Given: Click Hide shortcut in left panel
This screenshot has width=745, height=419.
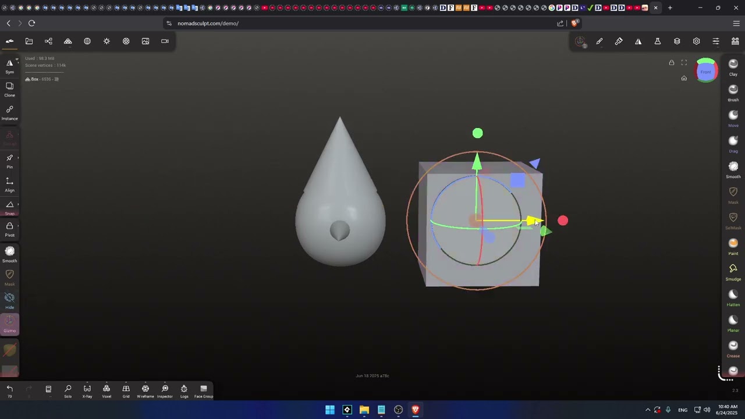Looking at the screenshot, I should 10,301.
